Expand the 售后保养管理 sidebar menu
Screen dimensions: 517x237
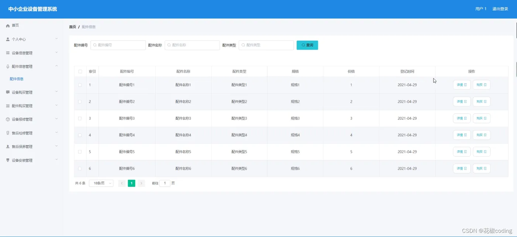click(x=31, y=146)
